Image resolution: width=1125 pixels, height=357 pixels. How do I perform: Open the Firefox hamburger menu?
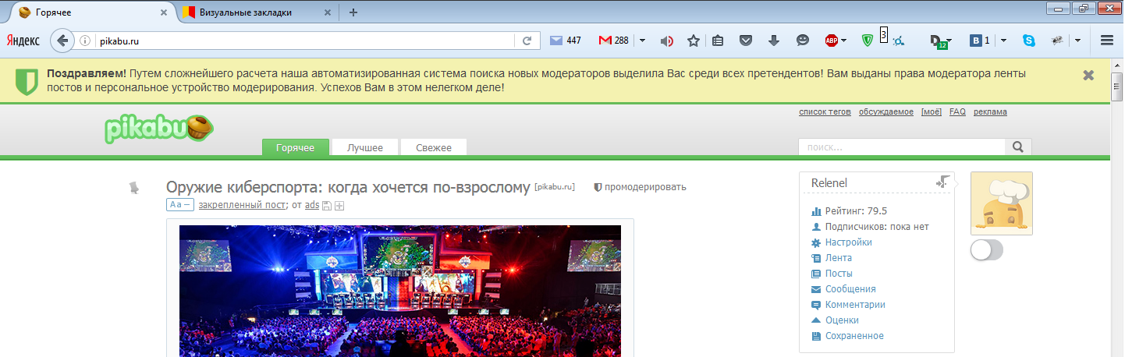click(1106, 41)
